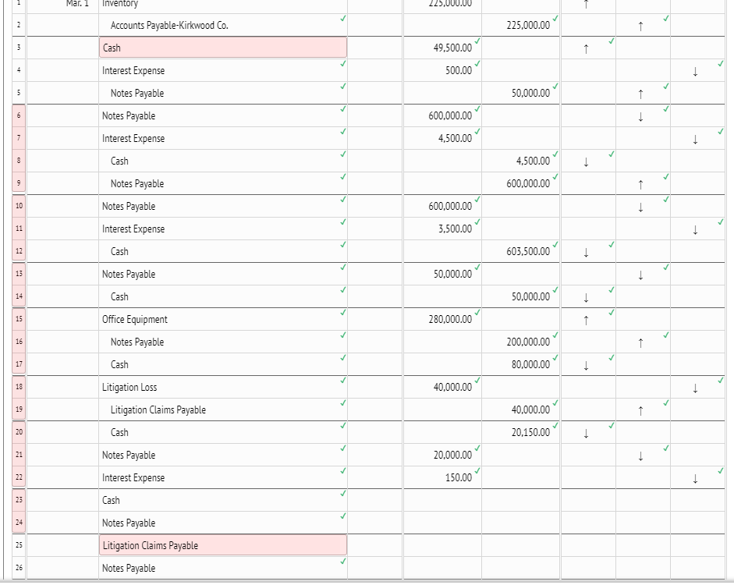
Task: Open the highlighted Litigation Claims Payable cell in row 25
Action: [222, 545]
